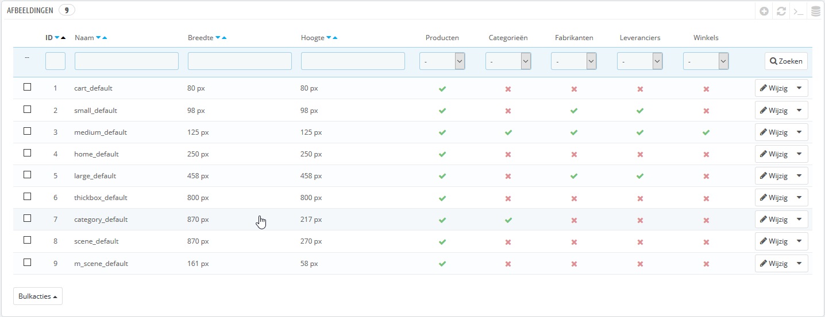
Task: Toggle Producten status for cart_default
Action: pos(442,89)
